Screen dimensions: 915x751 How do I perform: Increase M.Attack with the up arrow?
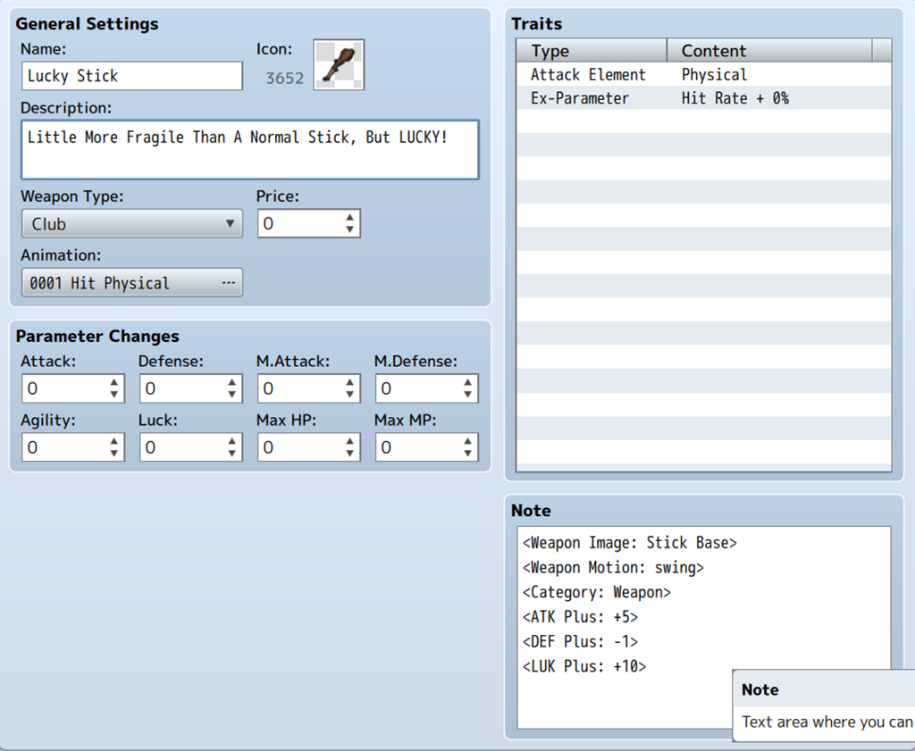click(349, 382)
